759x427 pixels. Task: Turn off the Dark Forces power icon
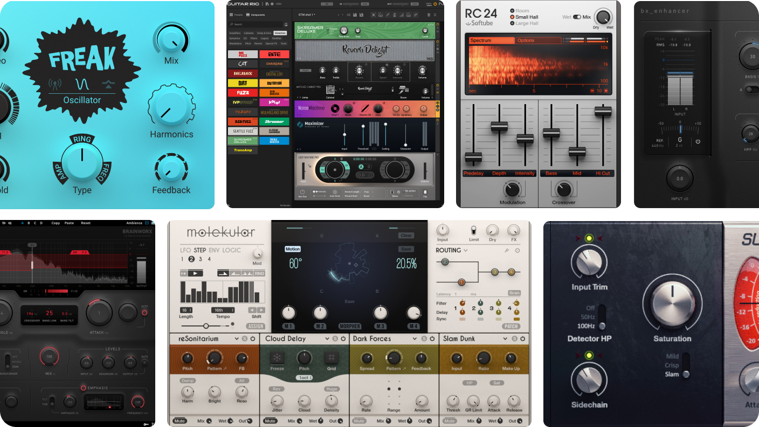tap(432, 339)
